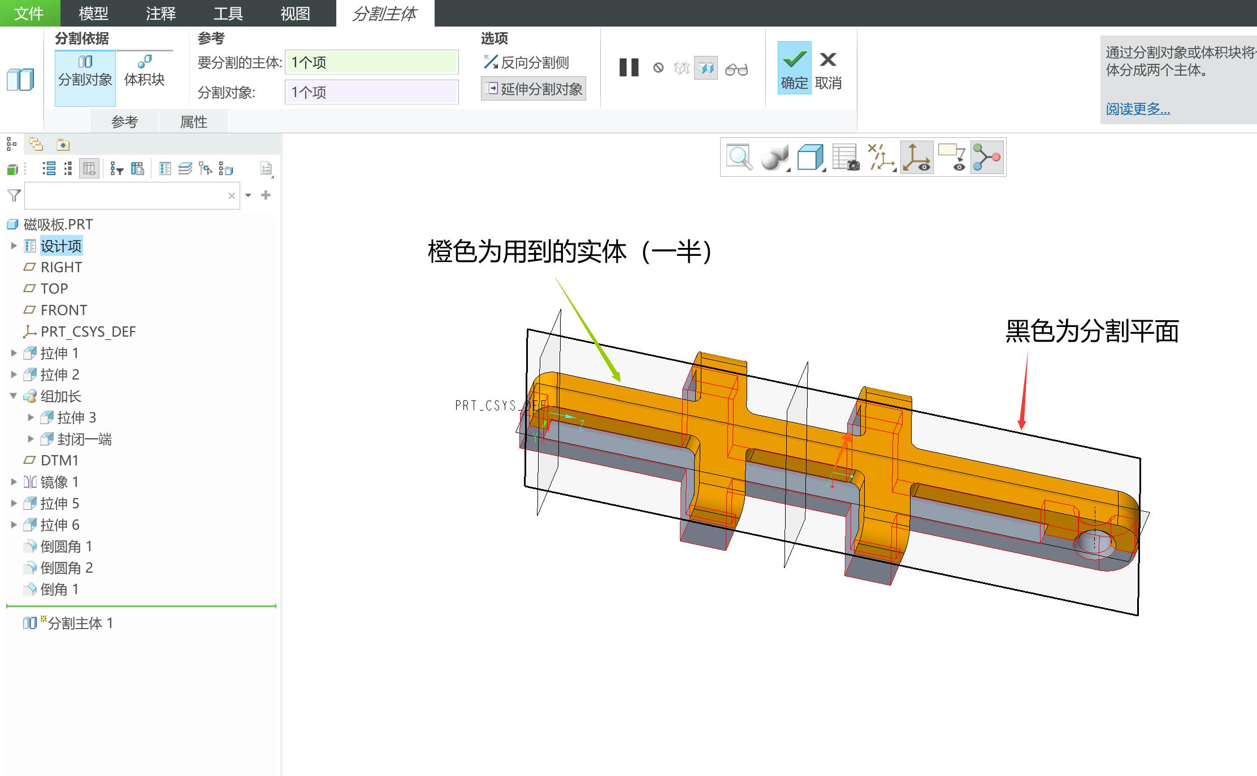
Task: Open the 阅读更多 help link
Action: (1138, 108)
